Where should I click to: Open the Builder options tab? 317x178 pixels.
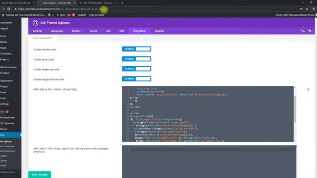pos(76,31)
